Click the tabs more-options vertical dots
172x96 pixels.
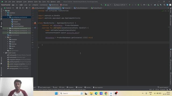tap(168, 8)
